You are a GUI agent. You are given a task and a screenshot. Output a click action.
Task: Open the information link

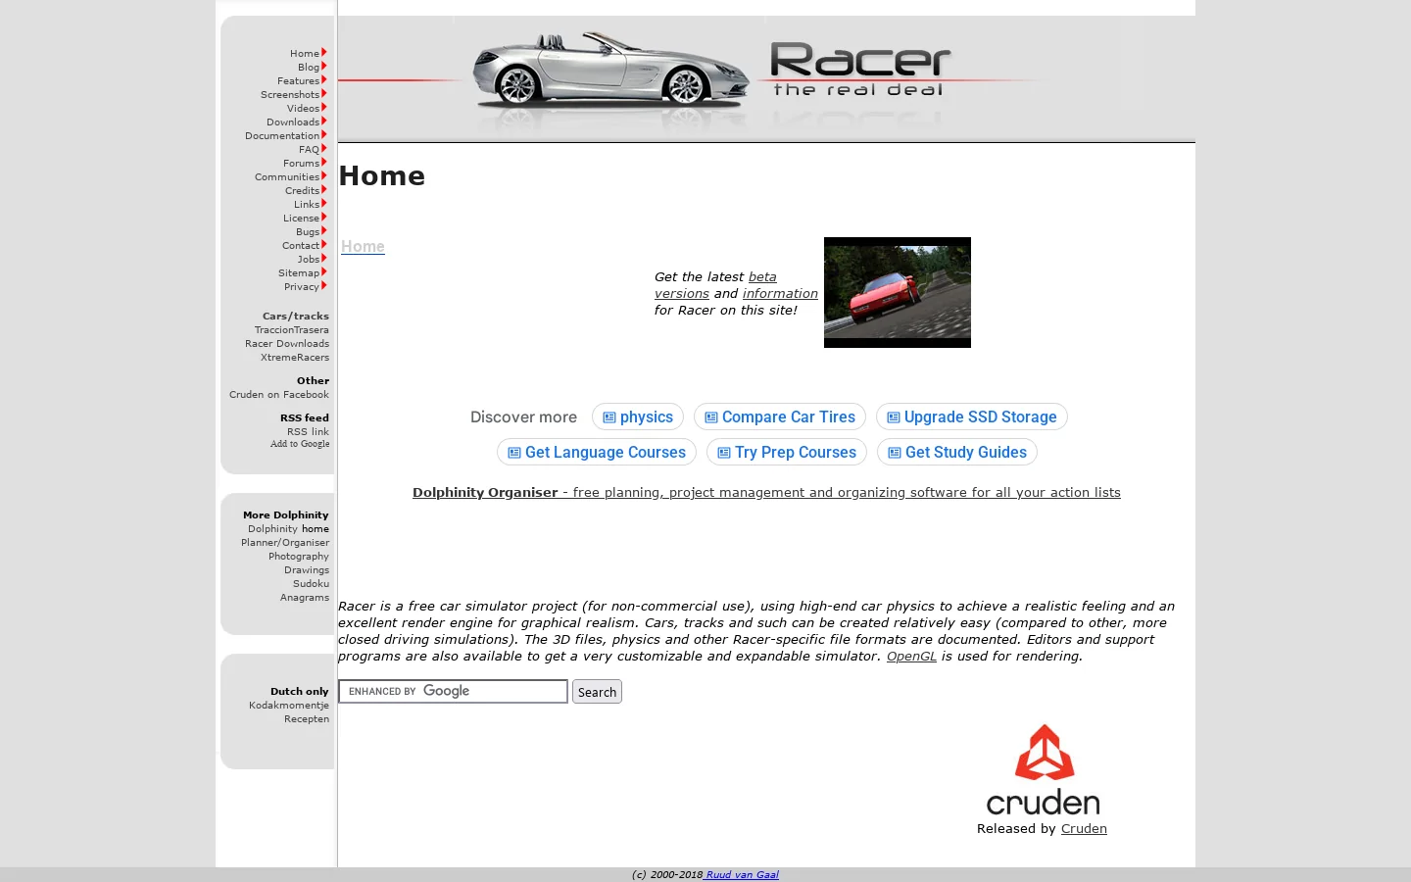(x=780, y=294)
